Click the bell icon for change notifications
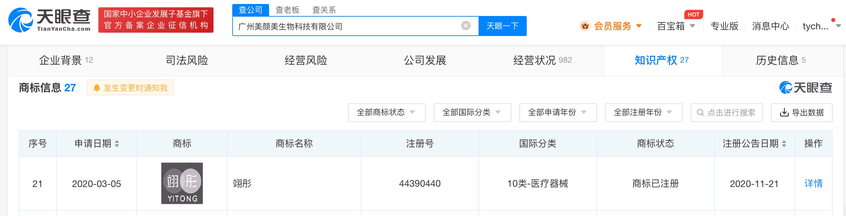This screenshot has width=846, height=216. click(97, 88)
